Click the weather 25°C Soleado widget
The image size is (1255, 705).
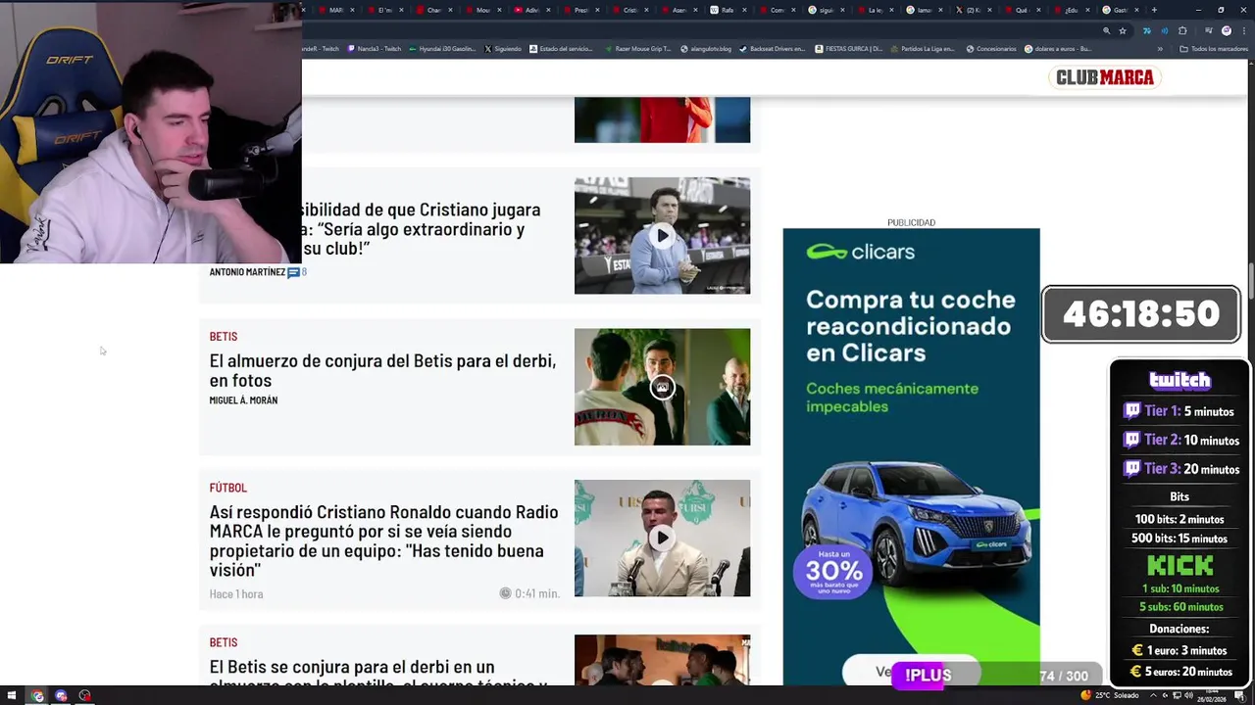pos(1111,696)
